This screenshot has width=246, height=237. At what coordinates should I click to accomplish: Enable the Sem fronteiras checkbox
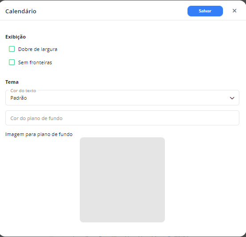12,62
